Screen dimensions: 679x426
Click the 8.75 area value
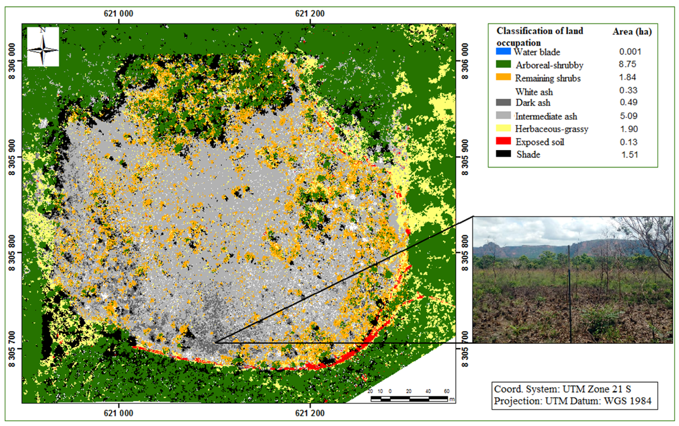(627, 64)
